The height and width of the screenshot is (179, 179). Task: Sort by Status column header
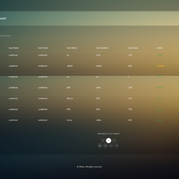160,48
